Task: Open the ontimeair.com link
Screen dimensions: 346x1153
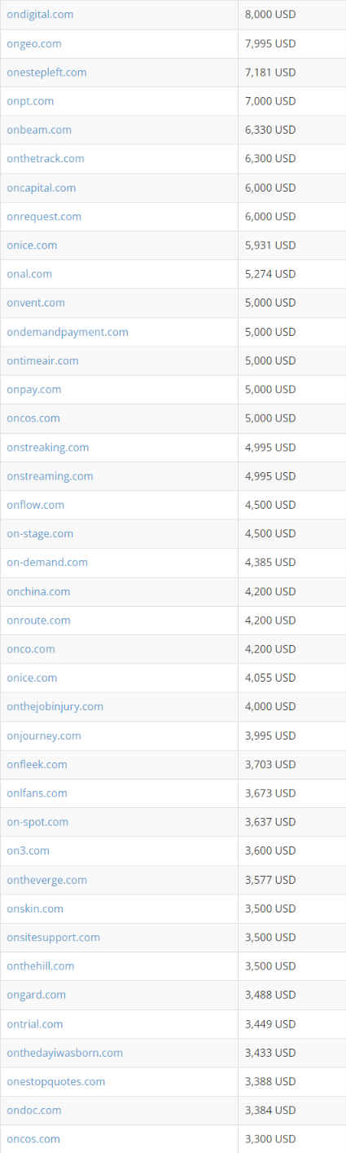Action: click(x=43, y=360)
